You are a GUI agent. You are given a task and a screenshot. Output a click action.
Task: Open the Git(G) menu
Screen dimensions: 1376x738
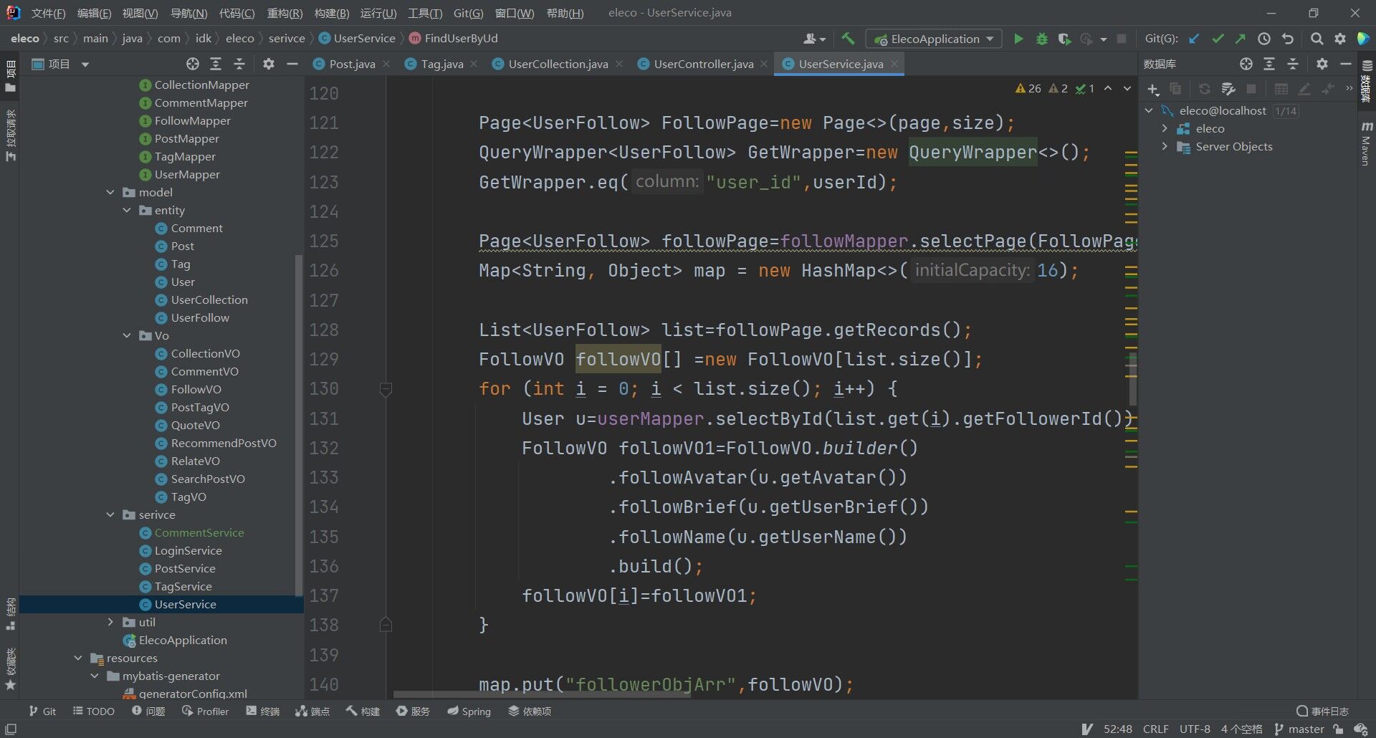(x=468, y=13)
